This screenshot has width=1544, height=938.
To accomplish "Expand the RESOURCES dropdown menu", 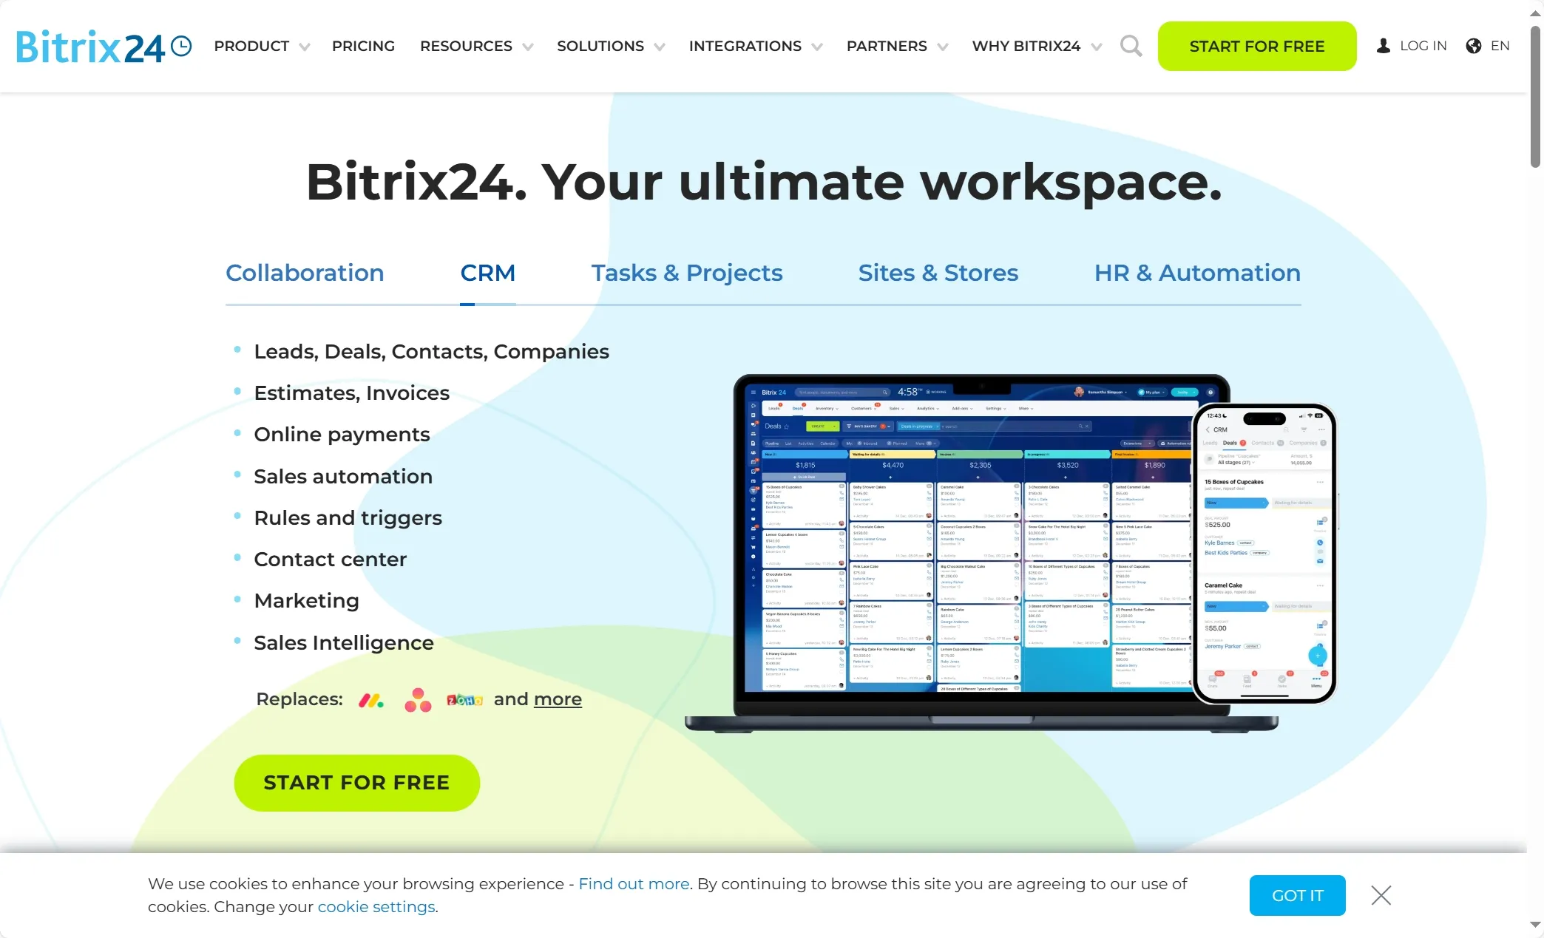I will [474, 45].
